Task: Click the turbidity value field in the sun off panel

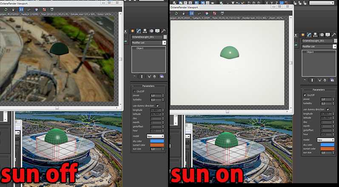Action: click(156, 100)
